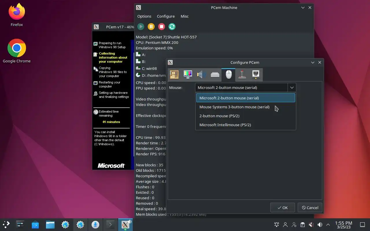Unmute the muted audio tray icon
This screenshot has height=231, width=370.
311,224
